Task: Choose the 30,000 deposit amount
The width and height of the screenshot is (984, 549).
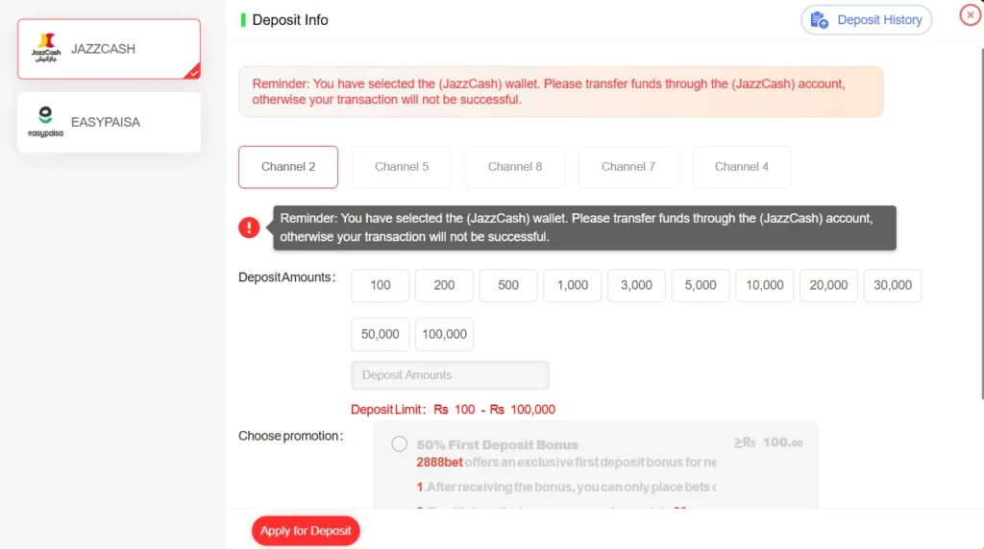Action: [893, 285]
